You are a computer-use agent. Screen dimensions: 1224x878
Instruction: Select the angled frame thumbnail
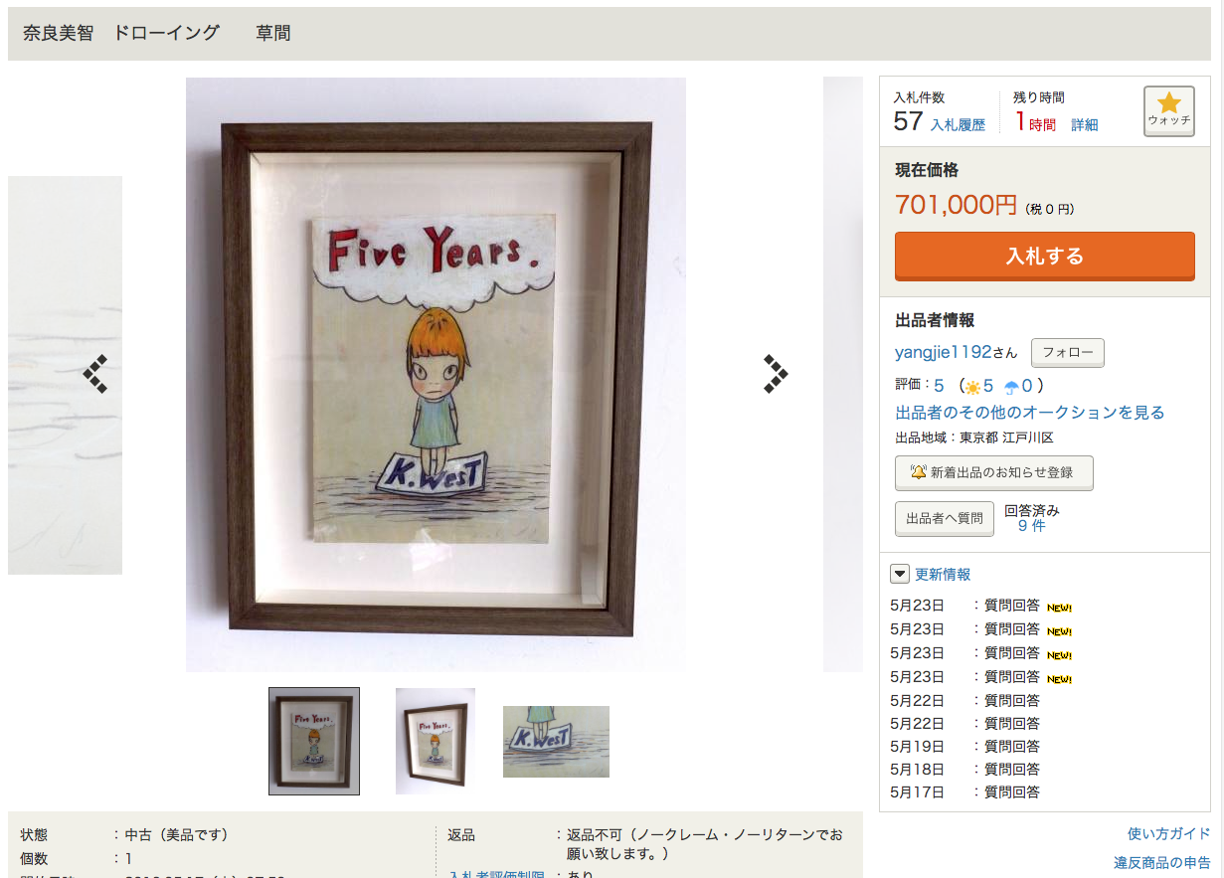pyautogui.click(x=436, y=741)
